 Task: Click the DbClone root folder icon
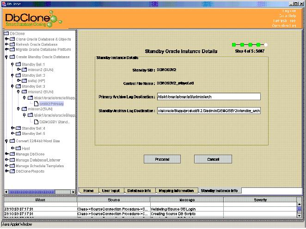coord(6,34)
